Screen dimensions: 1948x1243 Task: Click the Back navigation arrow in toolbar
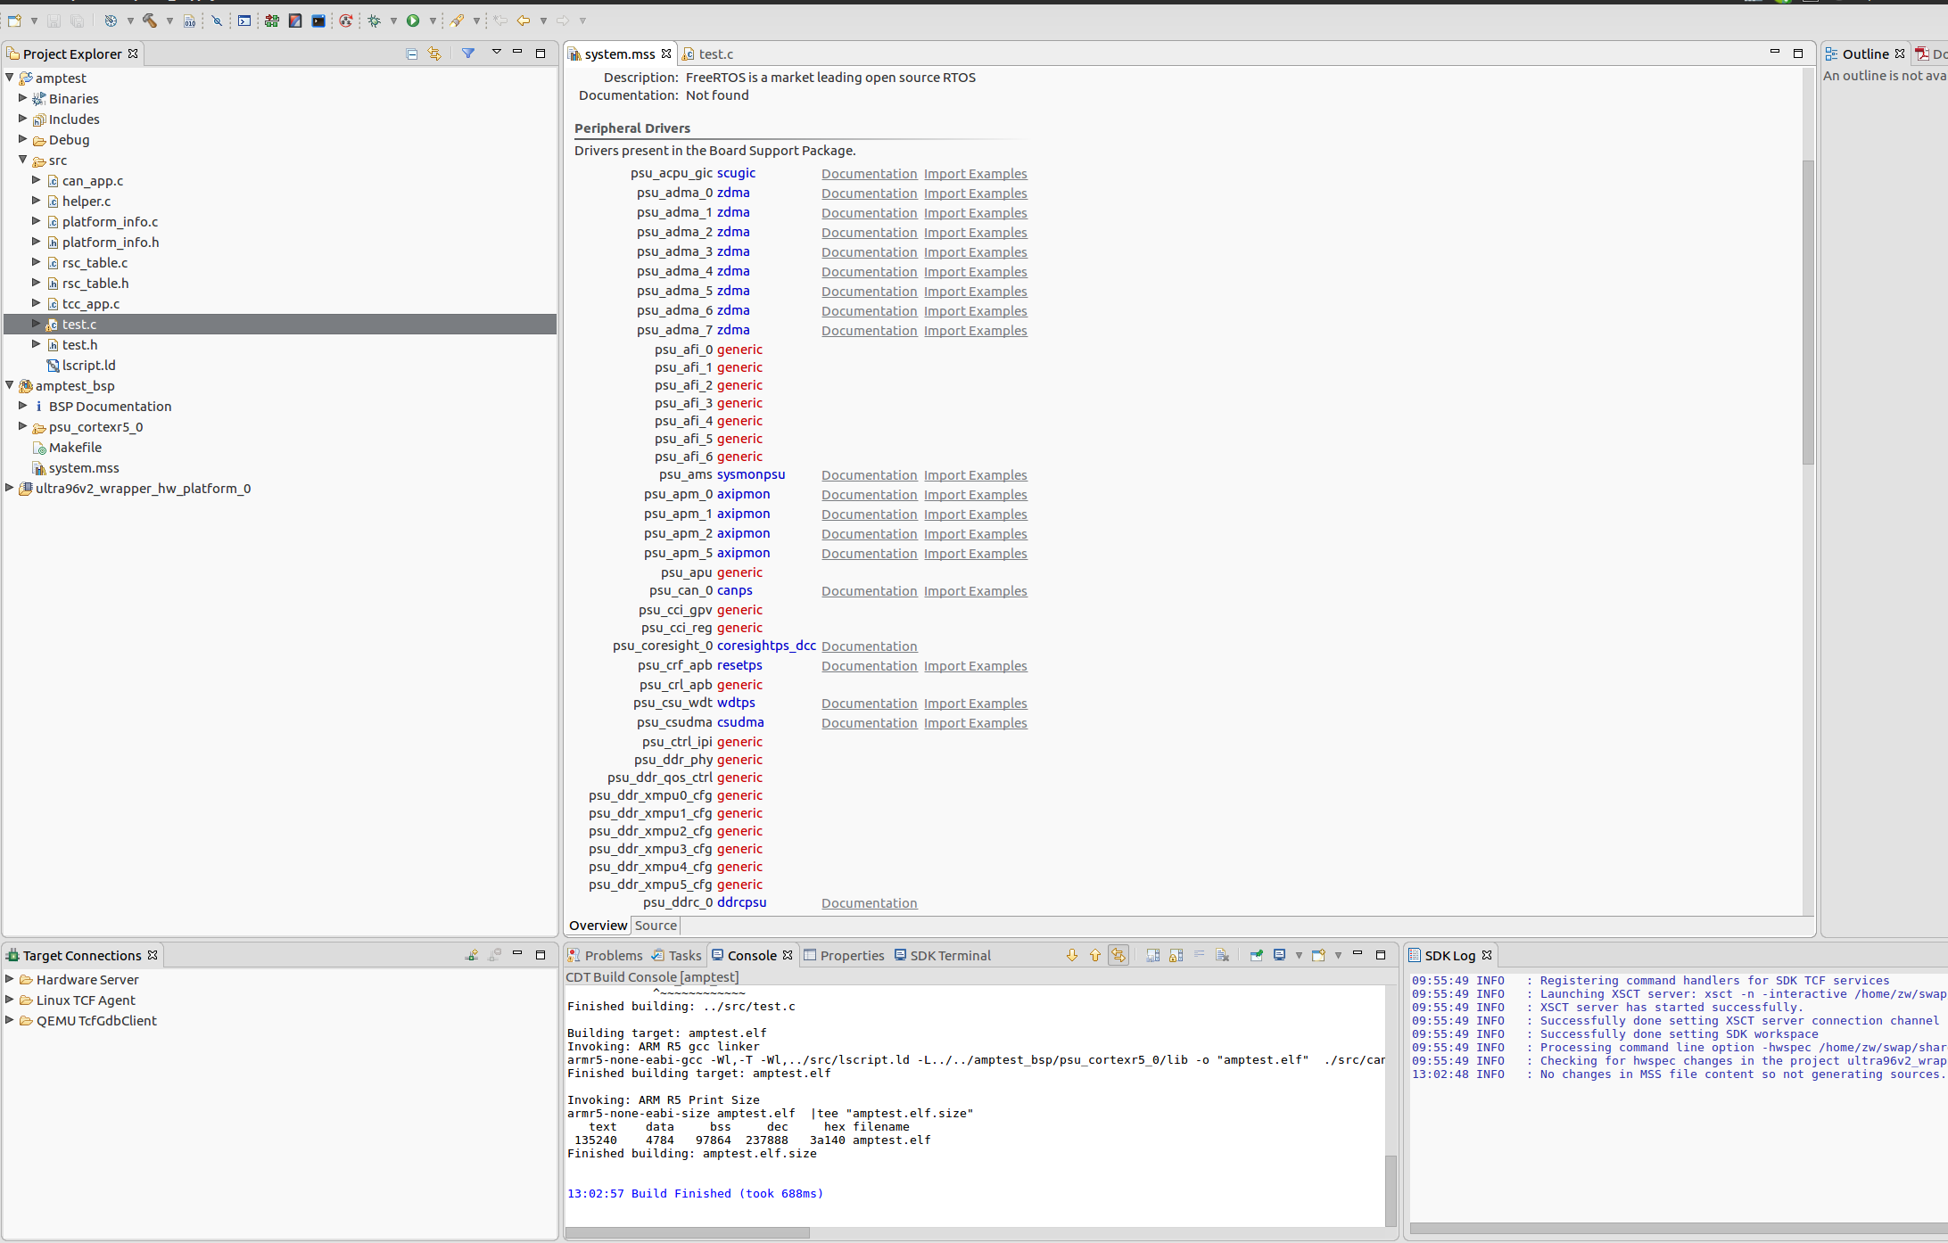[524, 21]
